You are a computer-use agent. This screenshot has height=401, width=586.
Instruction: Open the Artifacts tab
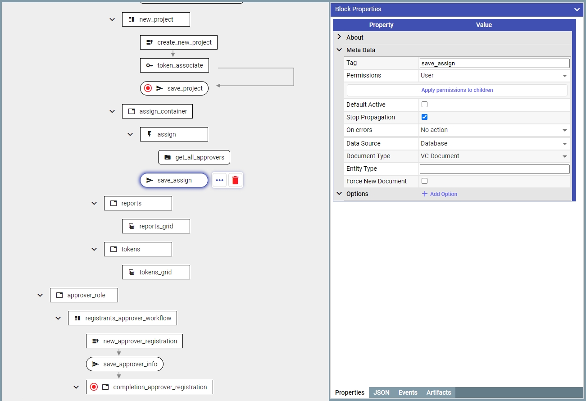click(438, 392)
